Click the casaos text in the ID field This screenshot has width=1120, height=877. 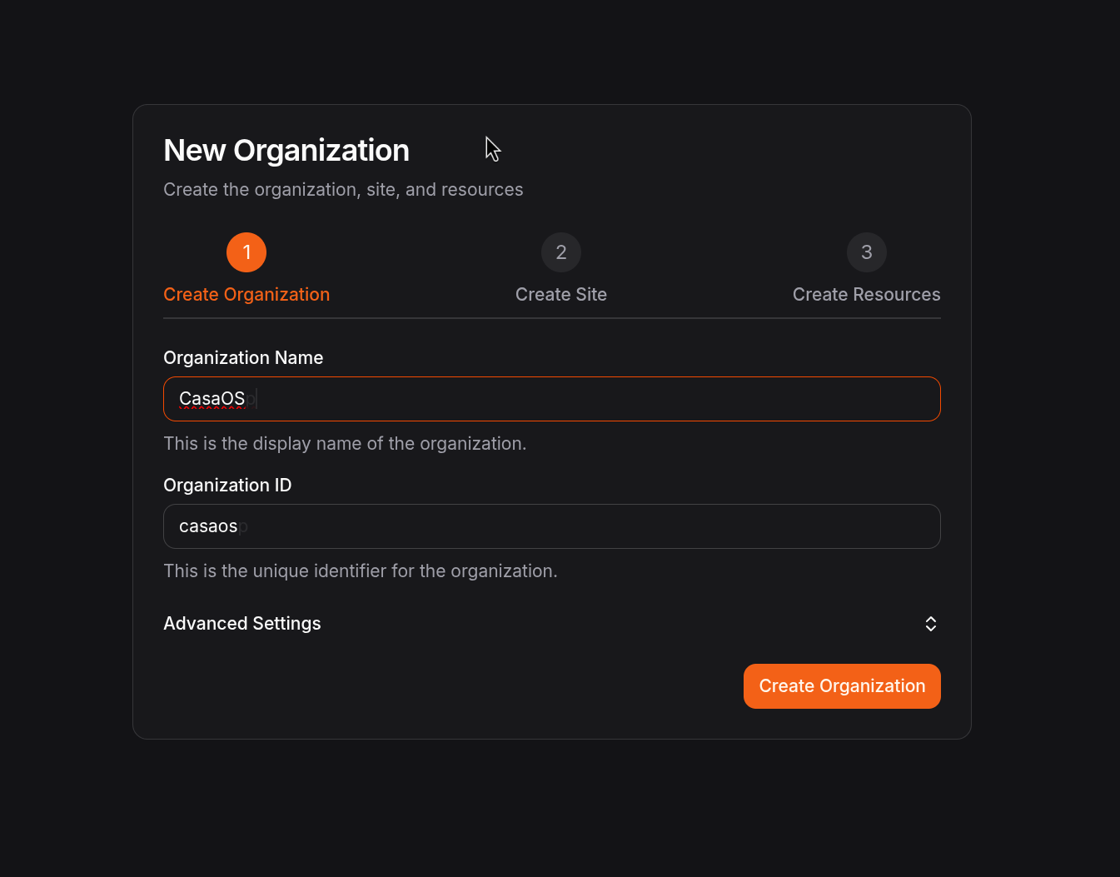[208, 526]
